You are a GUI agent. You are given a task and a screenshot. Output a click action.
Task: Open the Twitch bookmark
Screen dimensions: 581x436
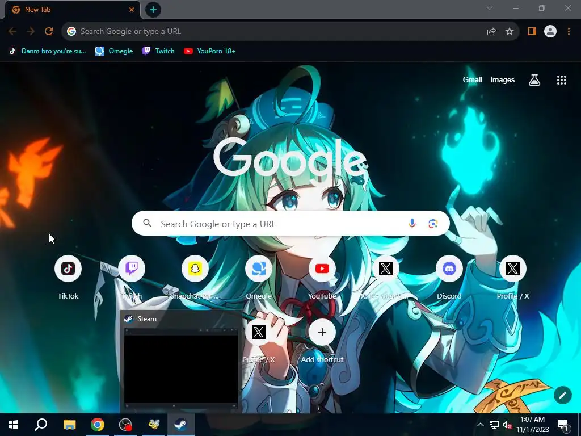159,51
